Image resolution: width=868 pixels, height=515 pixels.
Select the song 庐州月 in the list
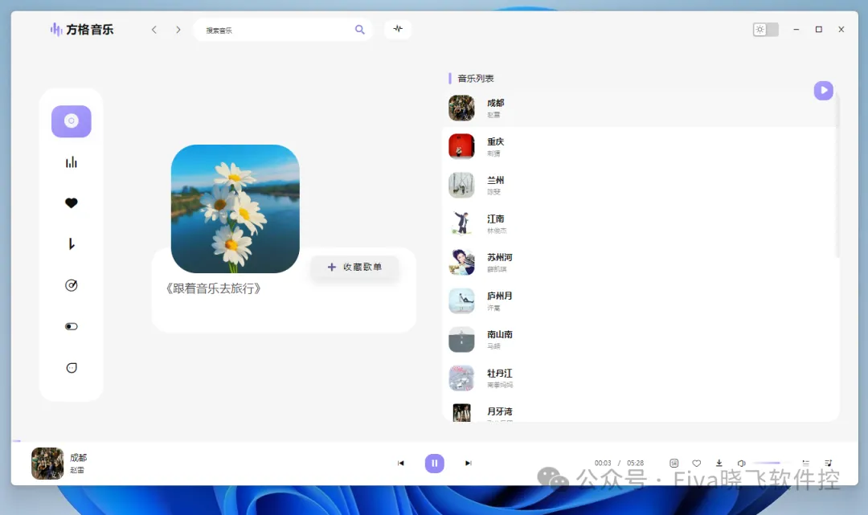point(640,301)
